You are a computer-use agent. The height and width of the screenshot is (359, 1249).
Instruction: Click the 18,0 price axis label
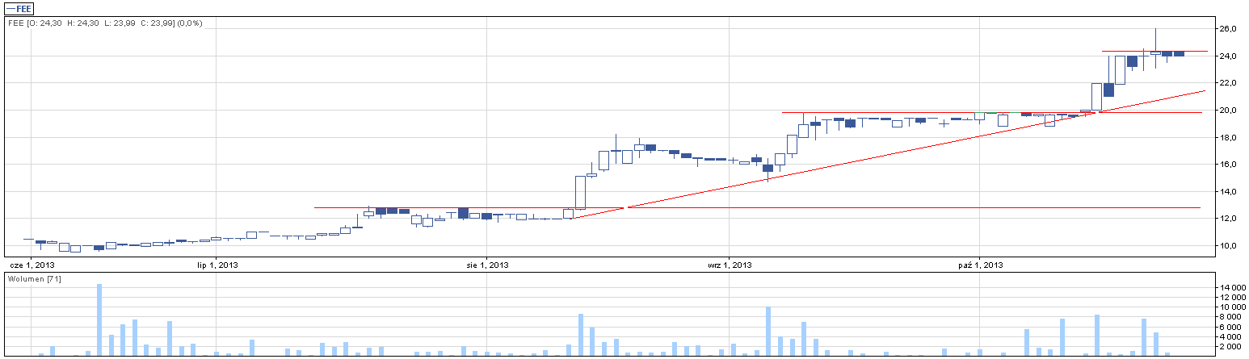click(x=1229, y=137)
